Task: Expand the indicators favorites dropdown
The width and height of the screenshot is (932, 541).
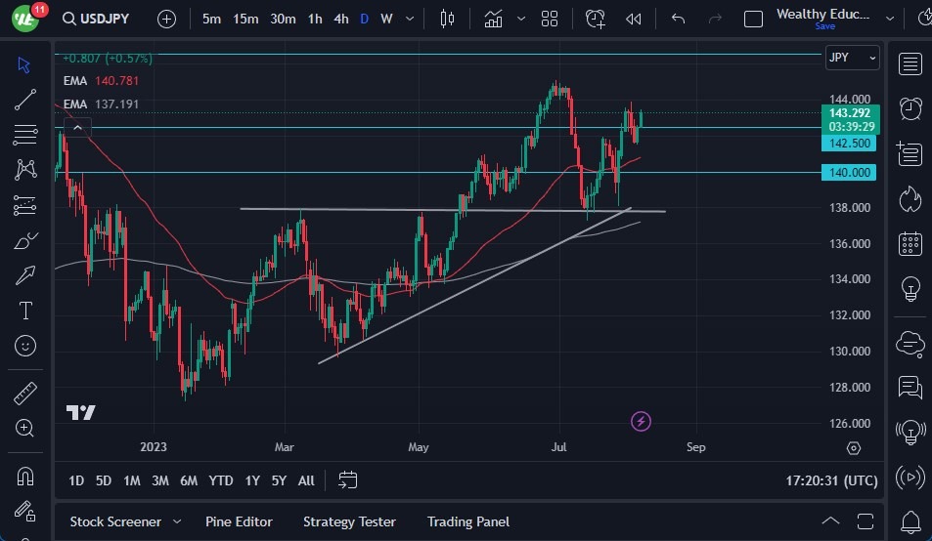Action: tap(521, 19)
